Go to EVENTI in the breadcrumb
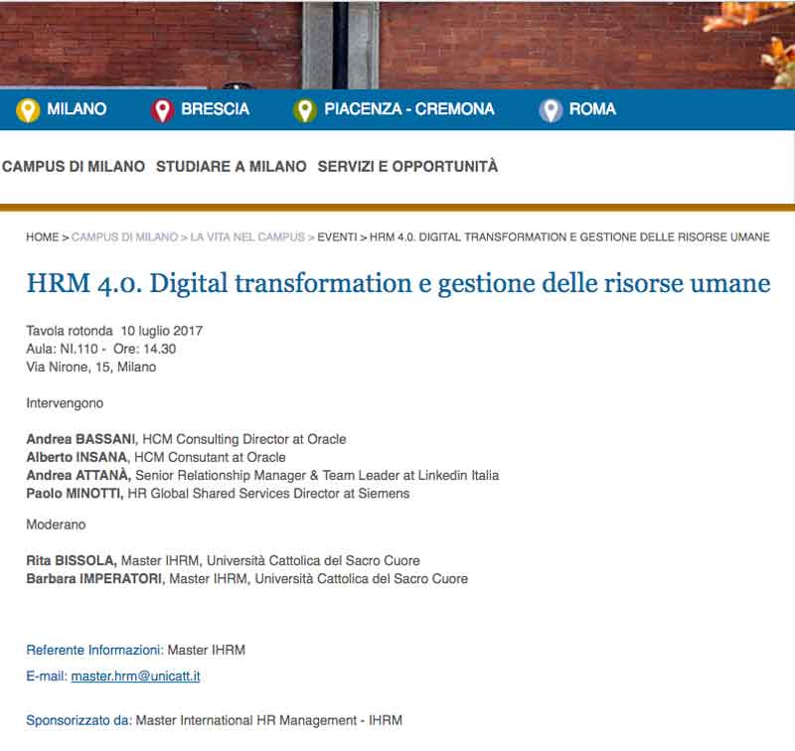The height and width of the screenshot is (751, 795). (337, 237)
